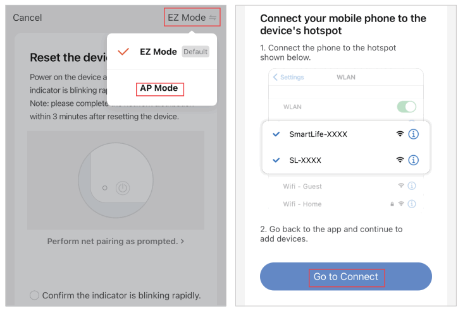Select the SmartLife-XXXX hotspot
This screenshot has height=311, width=458.
318,134
